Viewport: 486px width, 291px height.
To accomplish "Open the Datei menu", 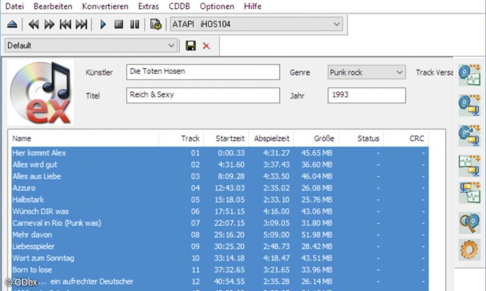I will [x=15, y=6].
